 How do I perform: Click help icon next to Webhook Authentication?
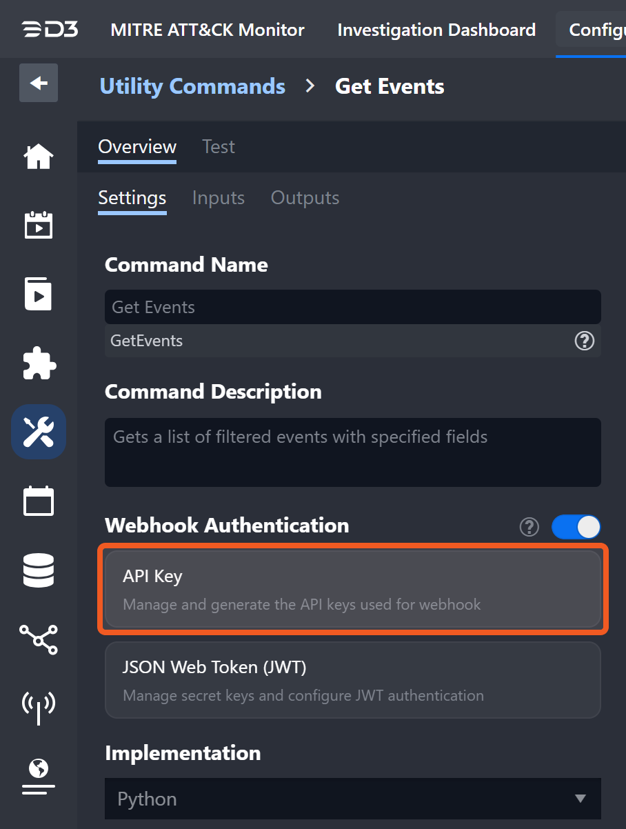click(x=529, y=527)
